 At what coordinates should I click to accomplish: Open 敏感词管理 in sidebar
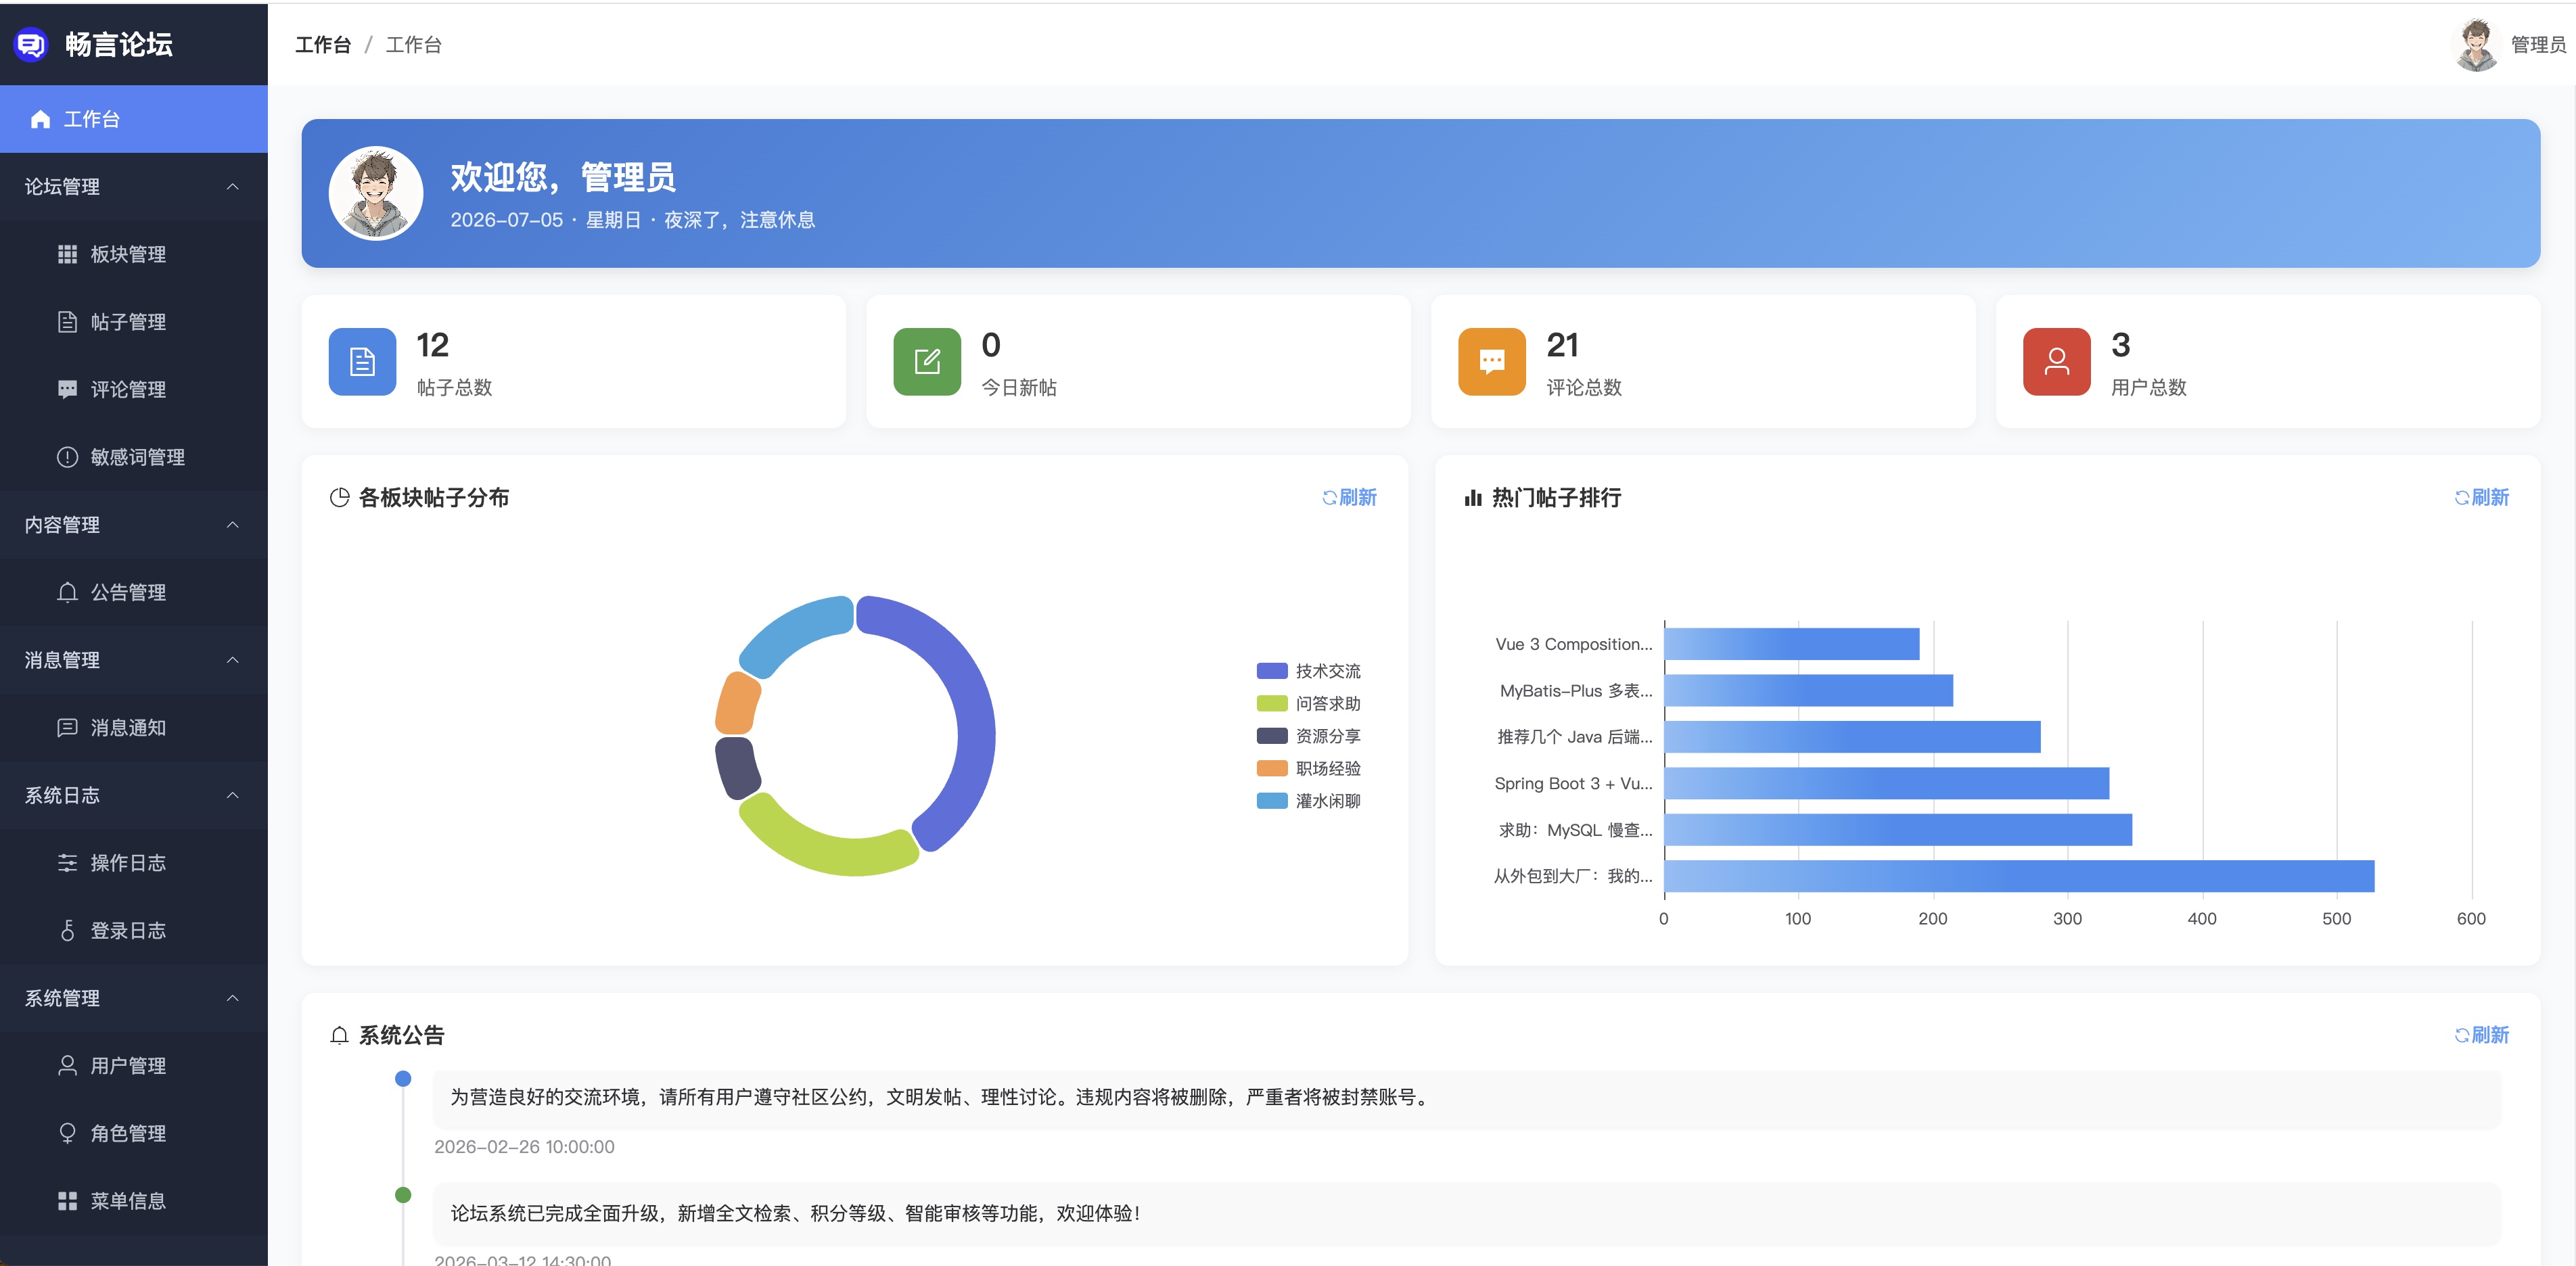pos(134,457)
